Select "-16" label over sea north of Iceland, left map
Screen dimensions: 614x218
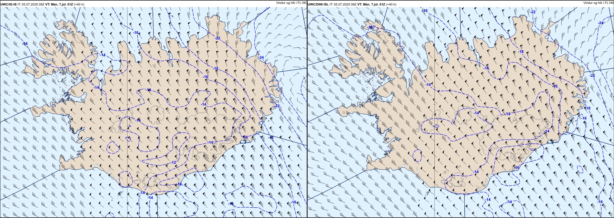(x=136, y=33)
